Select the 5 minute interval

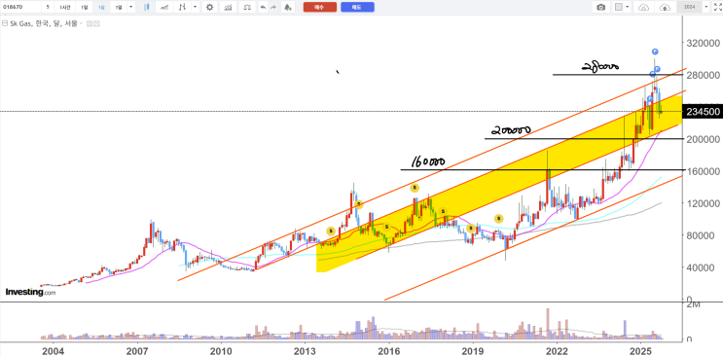(x=48, y=7)
